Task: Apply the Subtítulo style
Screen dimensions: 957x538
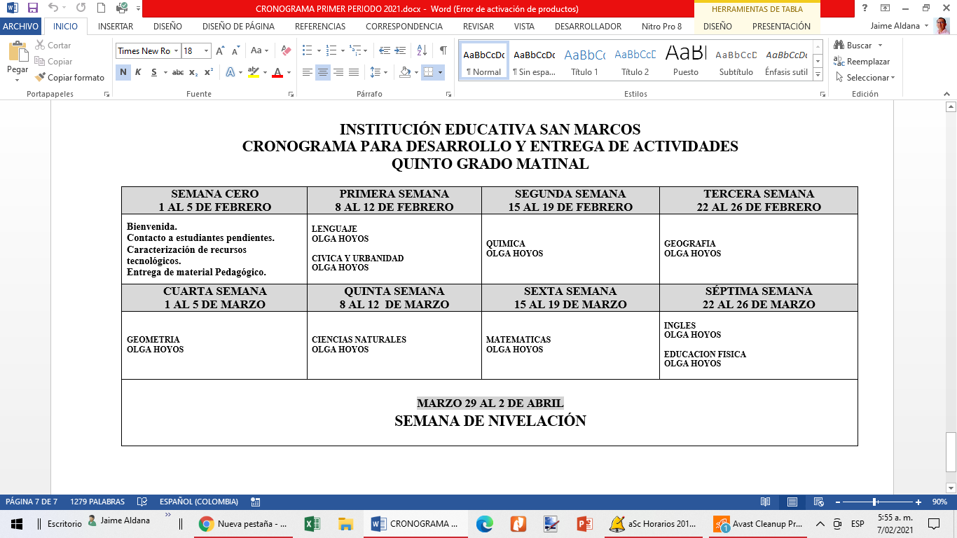Action: [736, 62]
